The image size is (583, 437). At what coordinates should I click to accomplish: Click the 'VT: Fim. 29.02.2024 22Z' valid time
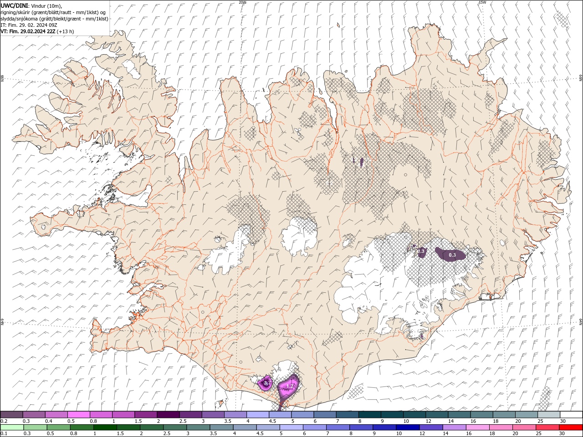point(28,31)
